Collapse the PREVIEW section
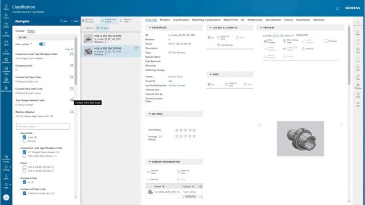This screenshot has width=365, height=205. [x=261, y=27]
